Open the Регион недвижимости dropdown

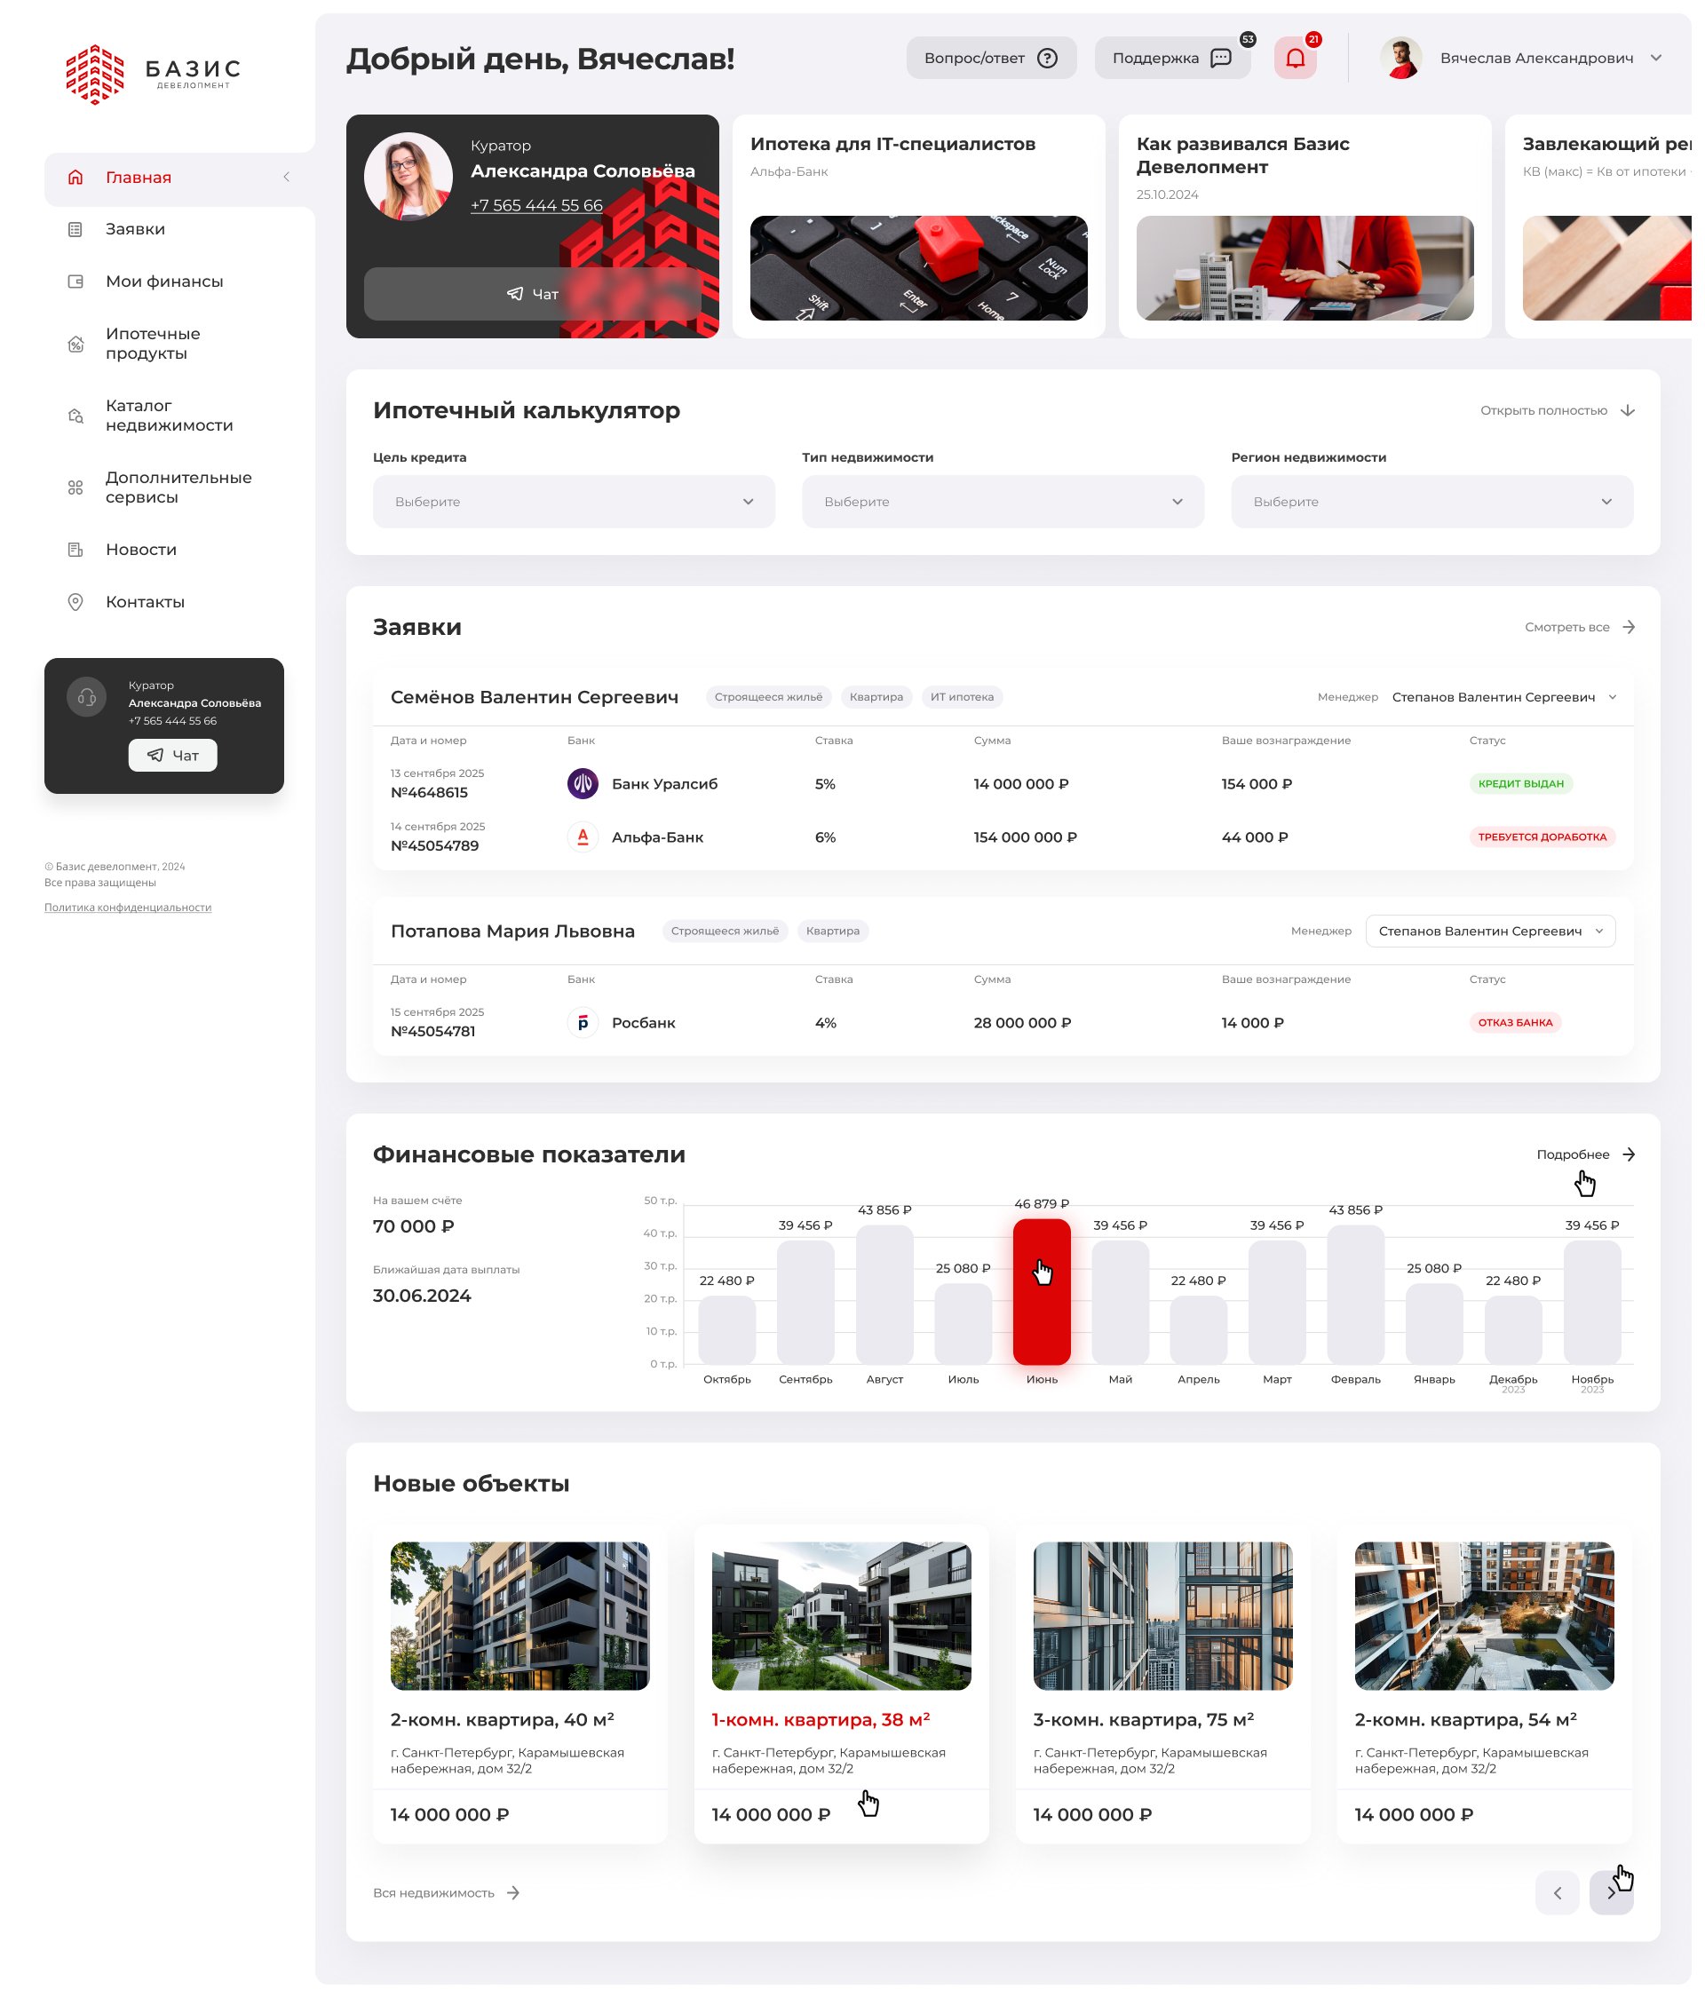(x=1431, y=502)
